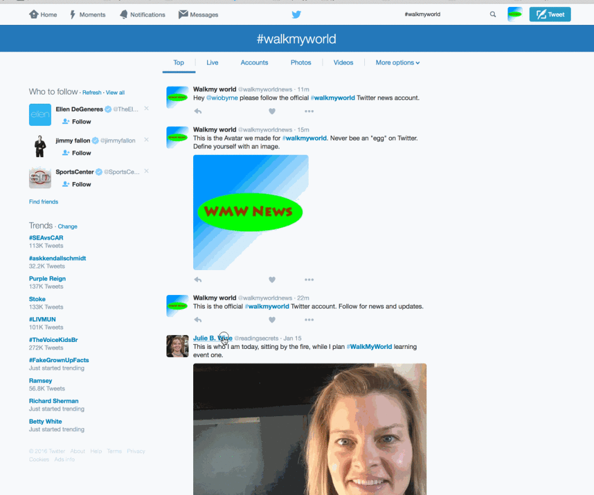Open more menu on 22m tweet
Viewport: 594px width, 495px height.
tap(309, 320)
